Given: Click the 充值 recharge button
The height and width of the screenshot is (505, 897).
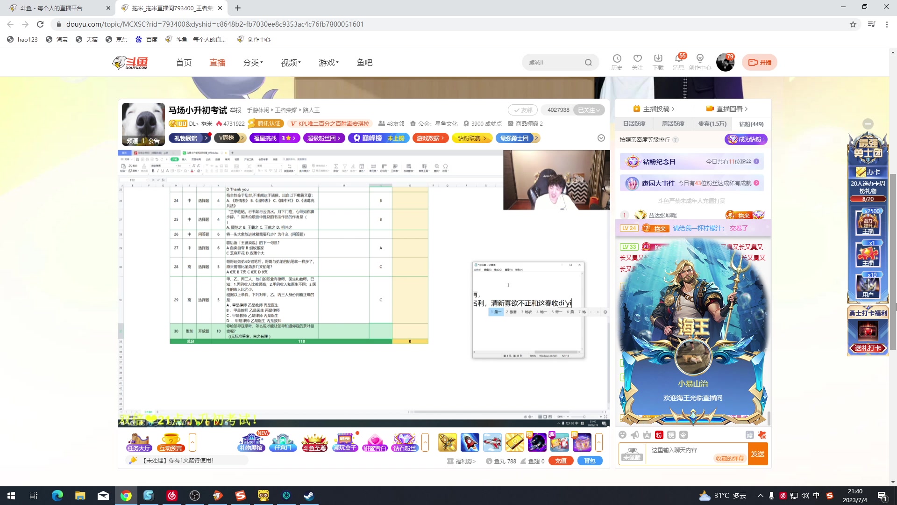Looking at the screenshot, I should tap(561, 461).
